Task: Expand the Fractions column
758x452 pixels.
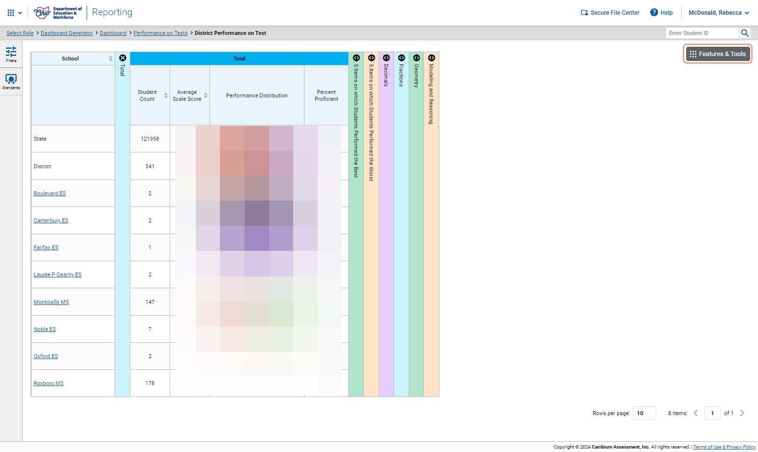Action: 401,58
